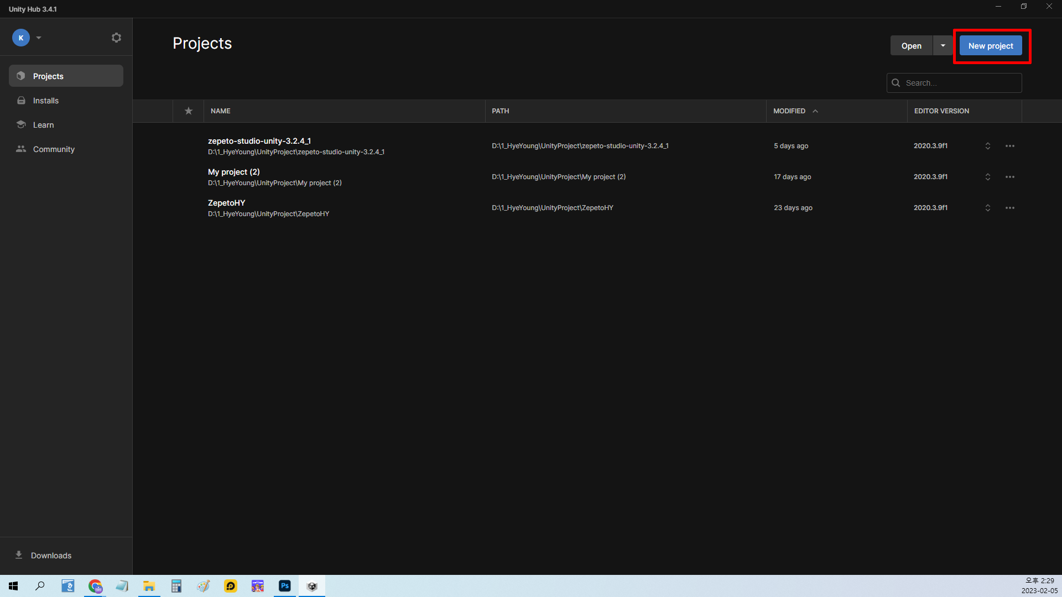
Task: Expand account dropdown arrow beside avatar
Action: 39,38
